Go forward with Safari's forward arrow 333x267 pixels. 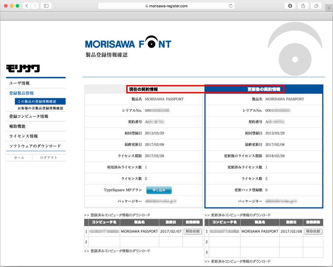(35, 6)
